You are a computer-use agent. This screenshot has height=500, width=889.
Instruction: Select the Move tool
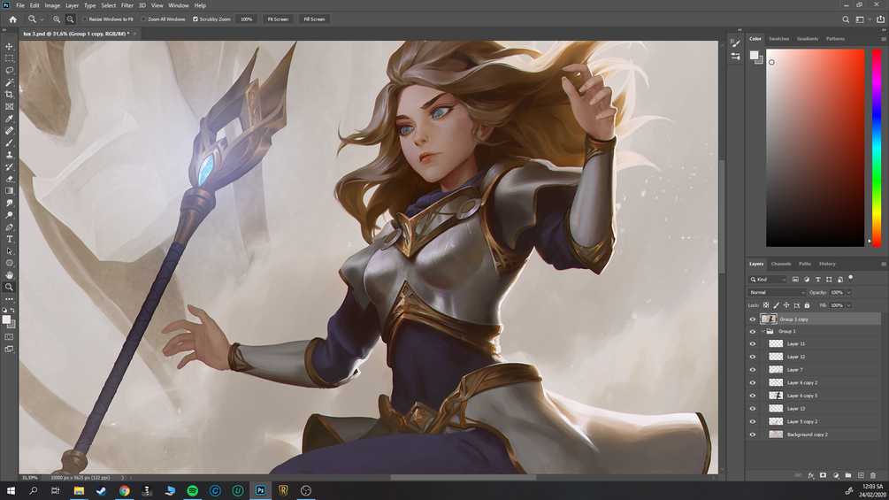9,47
